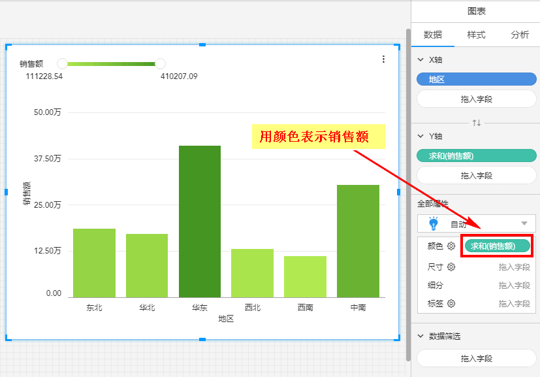Image resolution: width=540 pixels, height=377 pixels.
Task: Open the 分析 tab
Action: pyautogui.click(x=520, y=35)
